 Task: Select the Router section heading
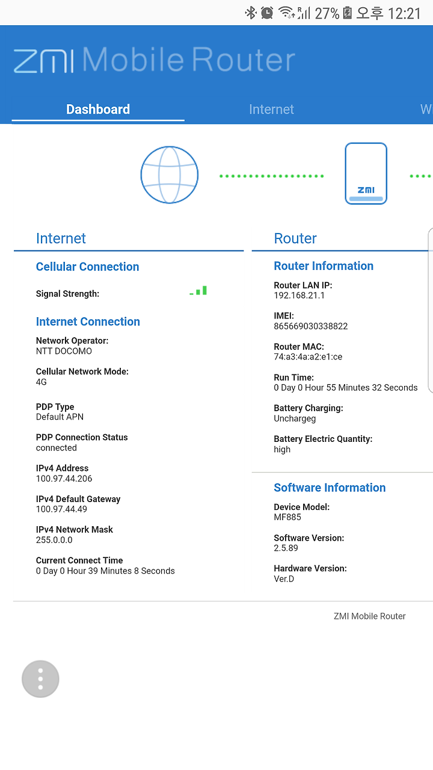295,238
